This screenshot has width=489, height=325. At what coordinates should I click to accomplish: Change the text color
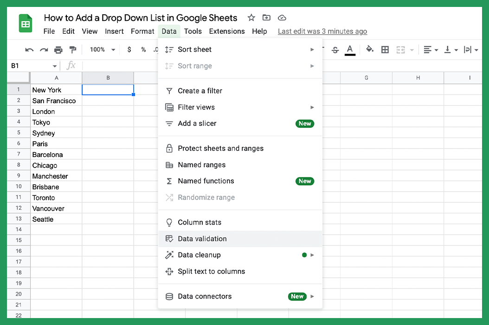[x=350, y=50]
